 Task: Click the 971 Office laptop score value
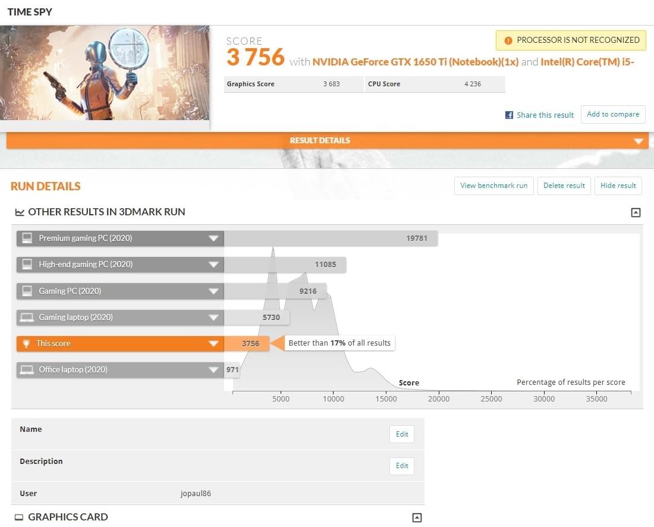[x=232, y=370]
